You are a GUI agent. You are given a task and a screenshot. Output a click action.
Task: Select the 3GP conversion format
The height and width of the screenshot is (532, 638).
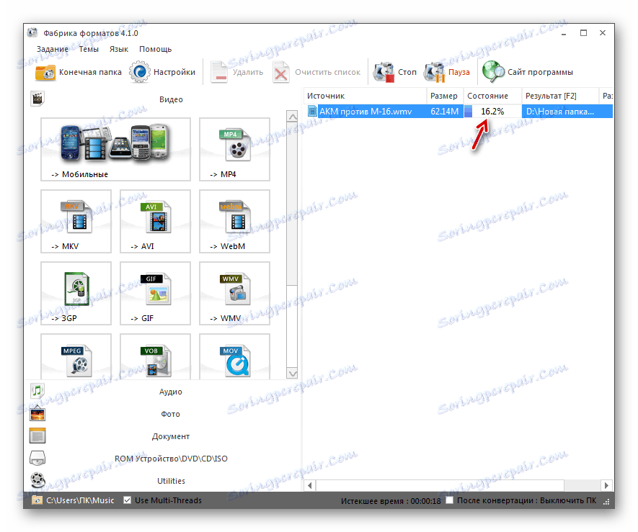[x=76, y=293]
